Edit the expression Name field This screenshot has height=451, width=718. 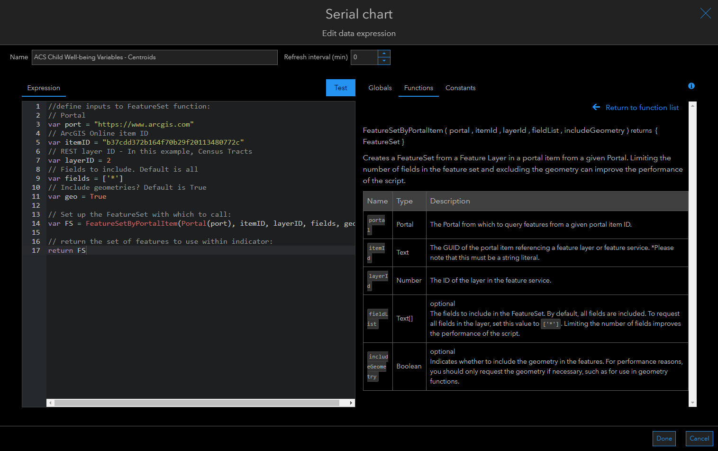(155, 57)
